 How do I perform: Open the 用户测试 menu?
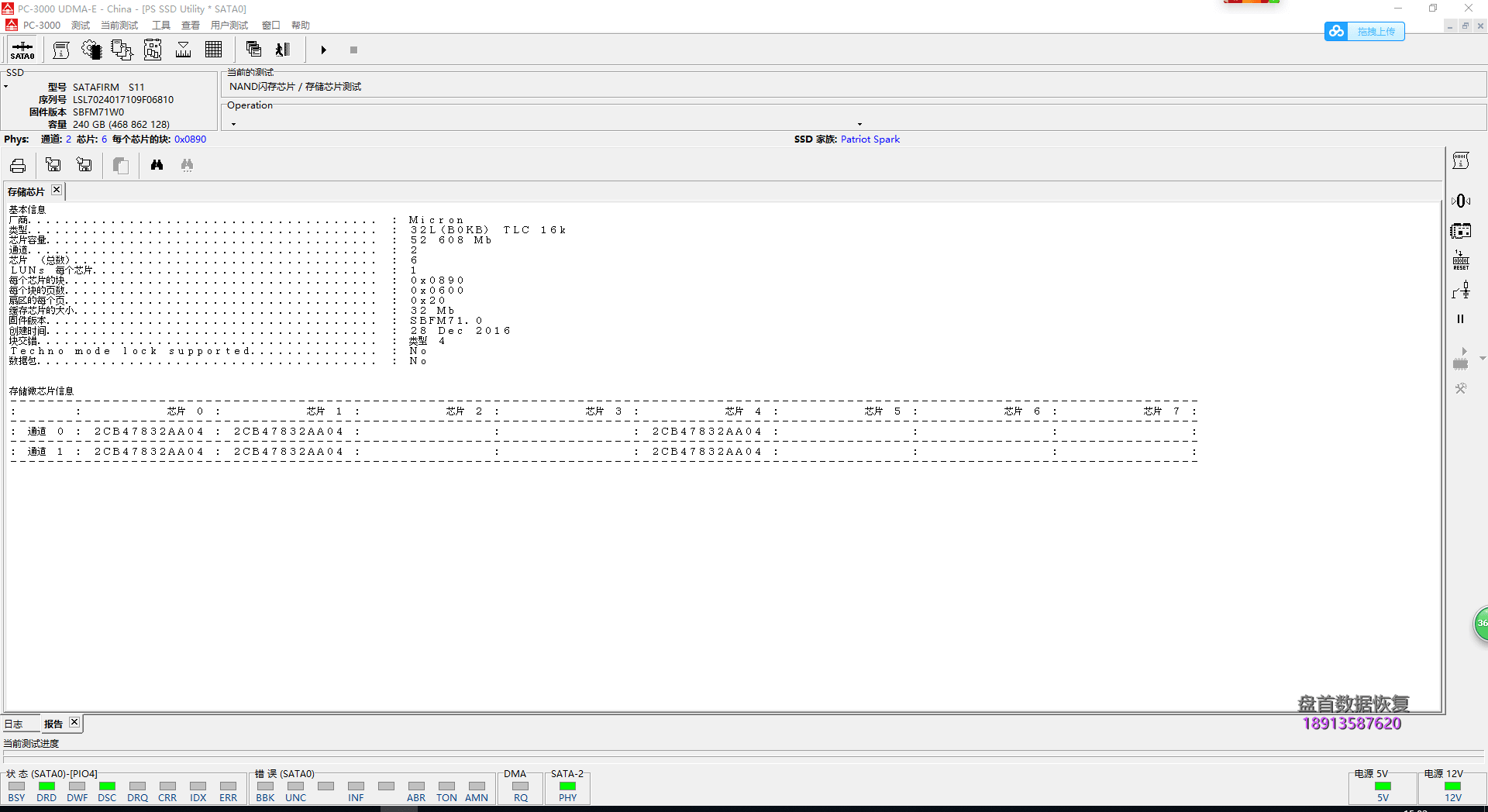pos(229,26)
